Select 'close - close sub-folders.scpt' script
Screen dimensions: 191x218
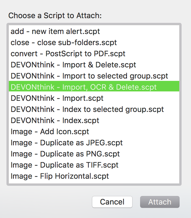click(94, 42)
